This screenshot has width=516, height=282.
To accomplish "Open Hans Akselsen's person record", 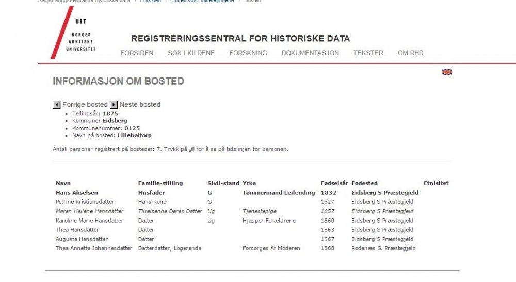I will point(77,193).
